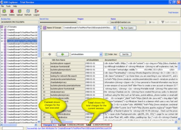
Task: Click the Access Key input field
Action: [19, 22]
